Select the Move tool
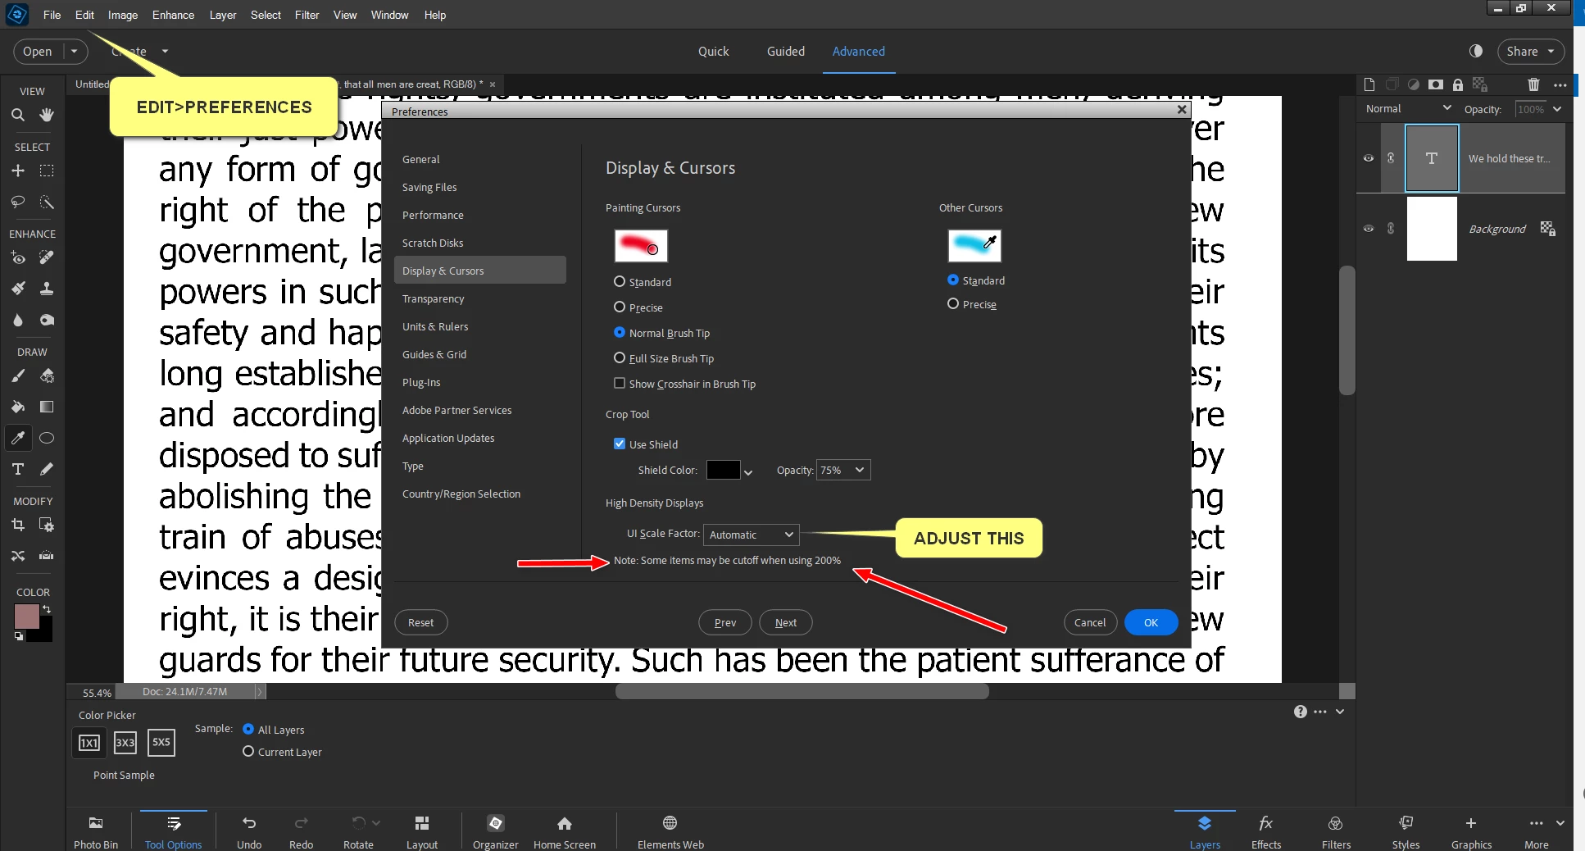The height and width of the screenshot is (851, 1585). coord(18,171)
